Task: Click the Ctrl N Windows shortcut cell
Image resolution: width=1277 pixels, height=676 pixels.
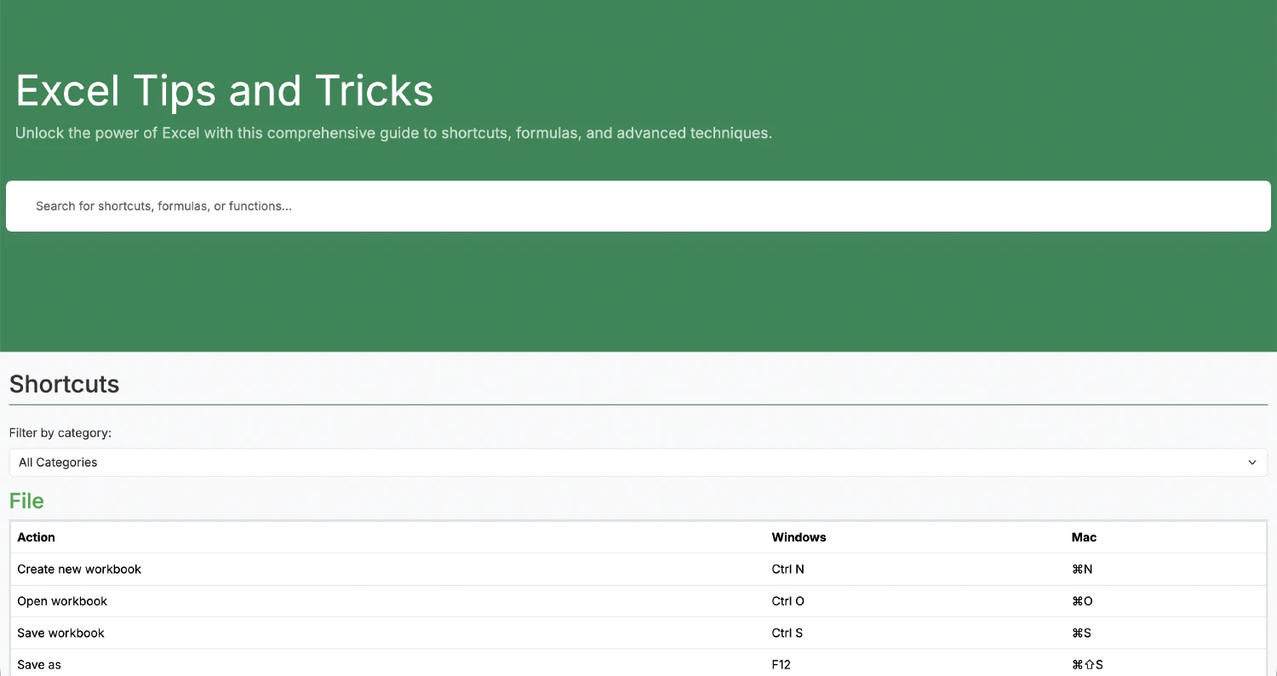Action: point(787,569)
